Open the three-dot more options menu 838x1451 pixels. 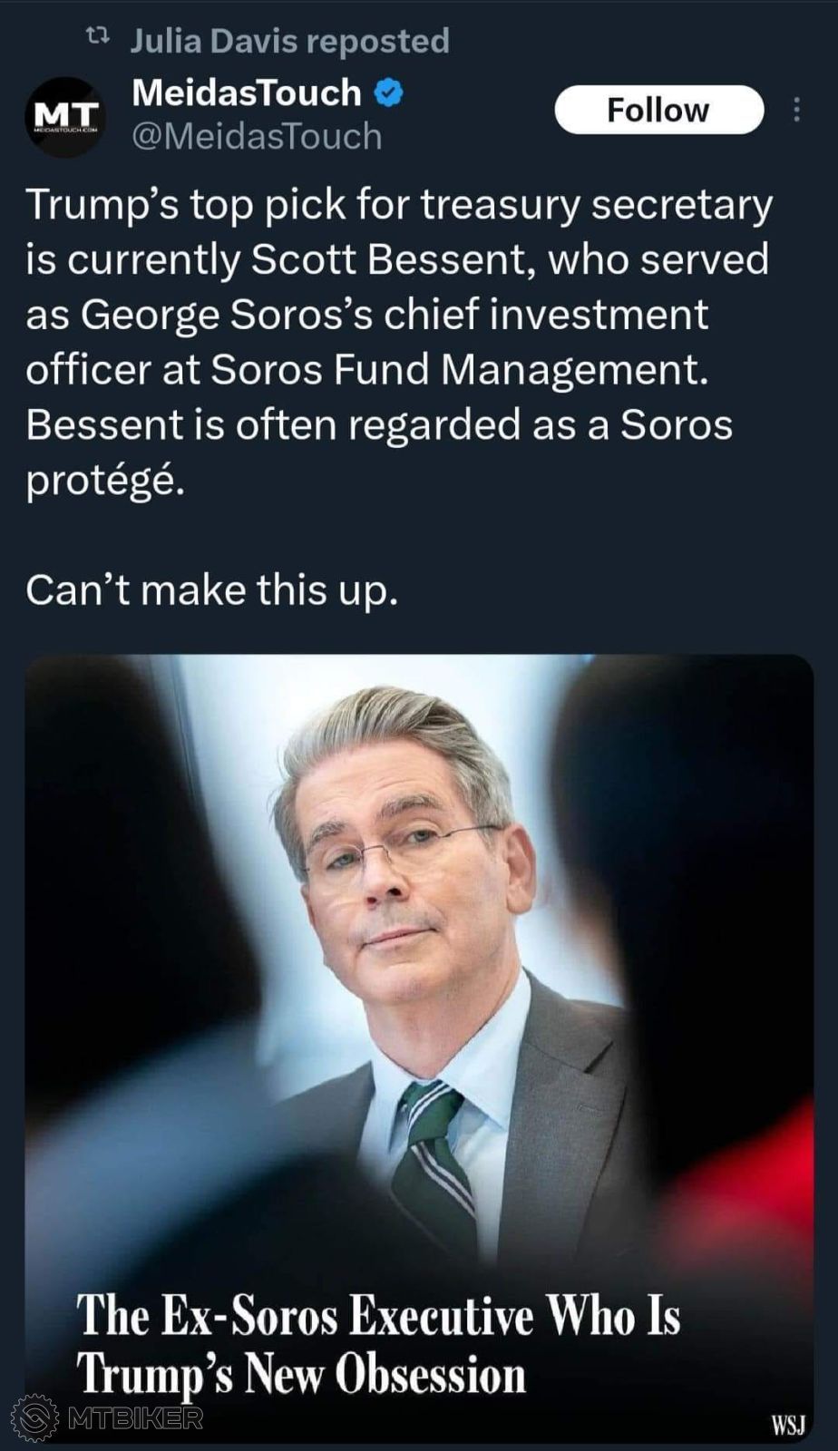pyautogui.click(x=795, y=109)
